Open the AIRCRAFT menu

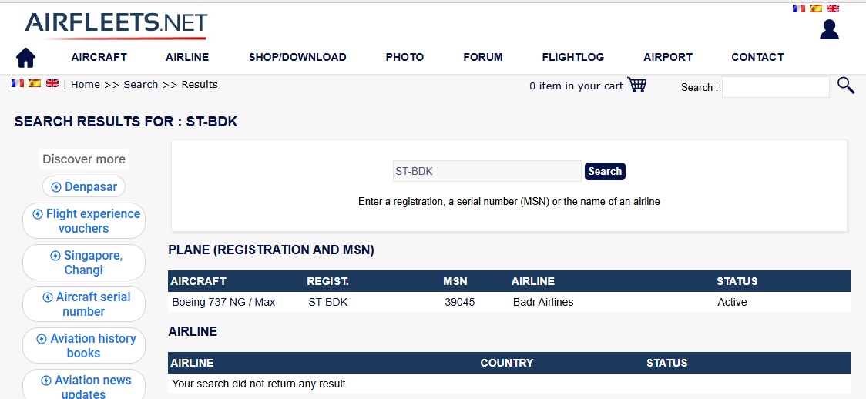99,57
